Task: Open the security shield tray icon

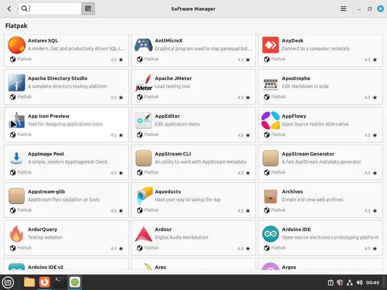Action: click(340, 282)
